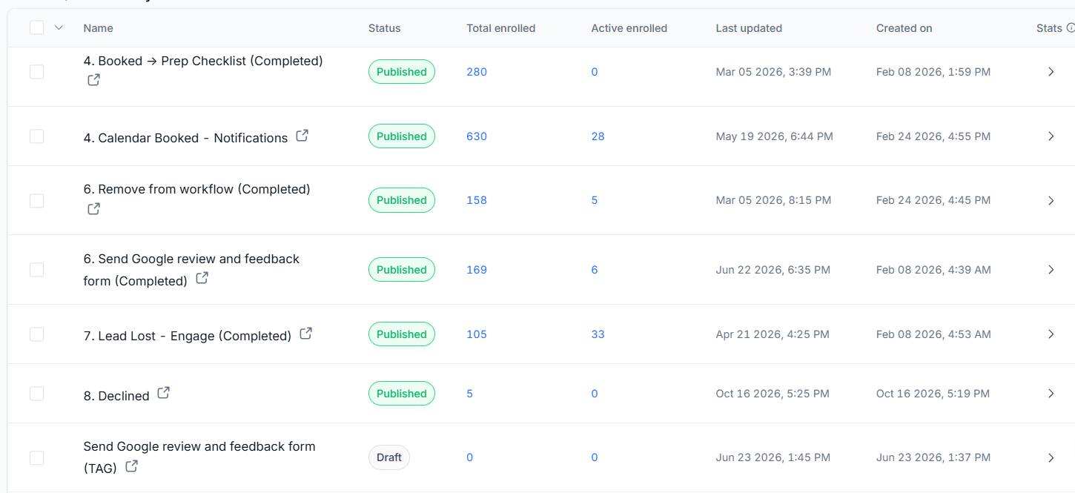
Task: Click Published badge on 8. Declined row
Action: [x=402, y=394]
